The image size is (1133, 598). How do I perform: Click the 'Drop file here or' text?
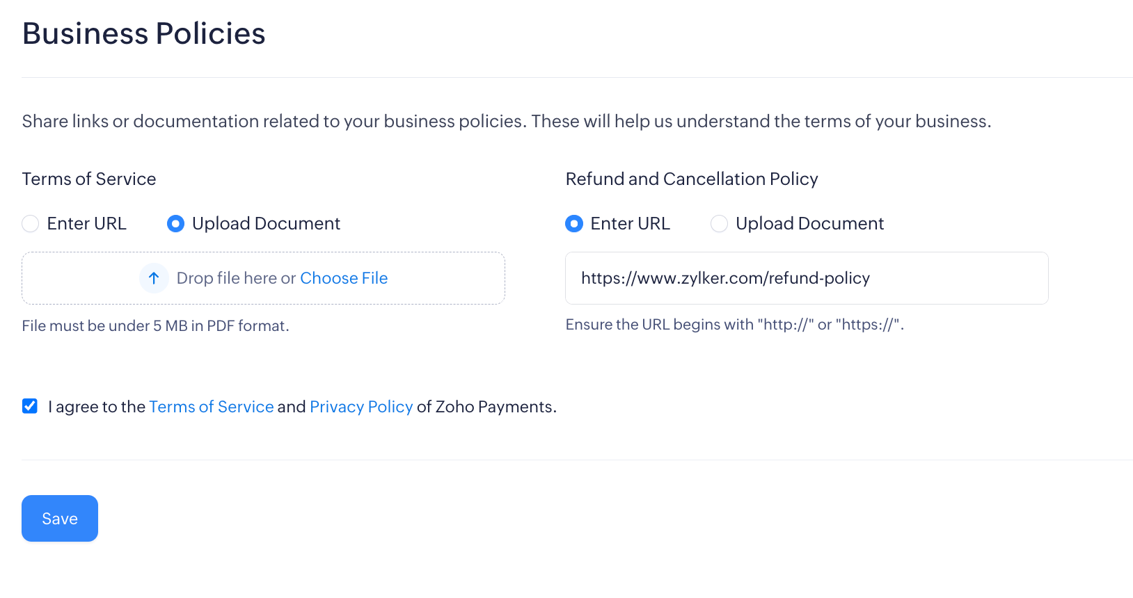coord(236,278)
